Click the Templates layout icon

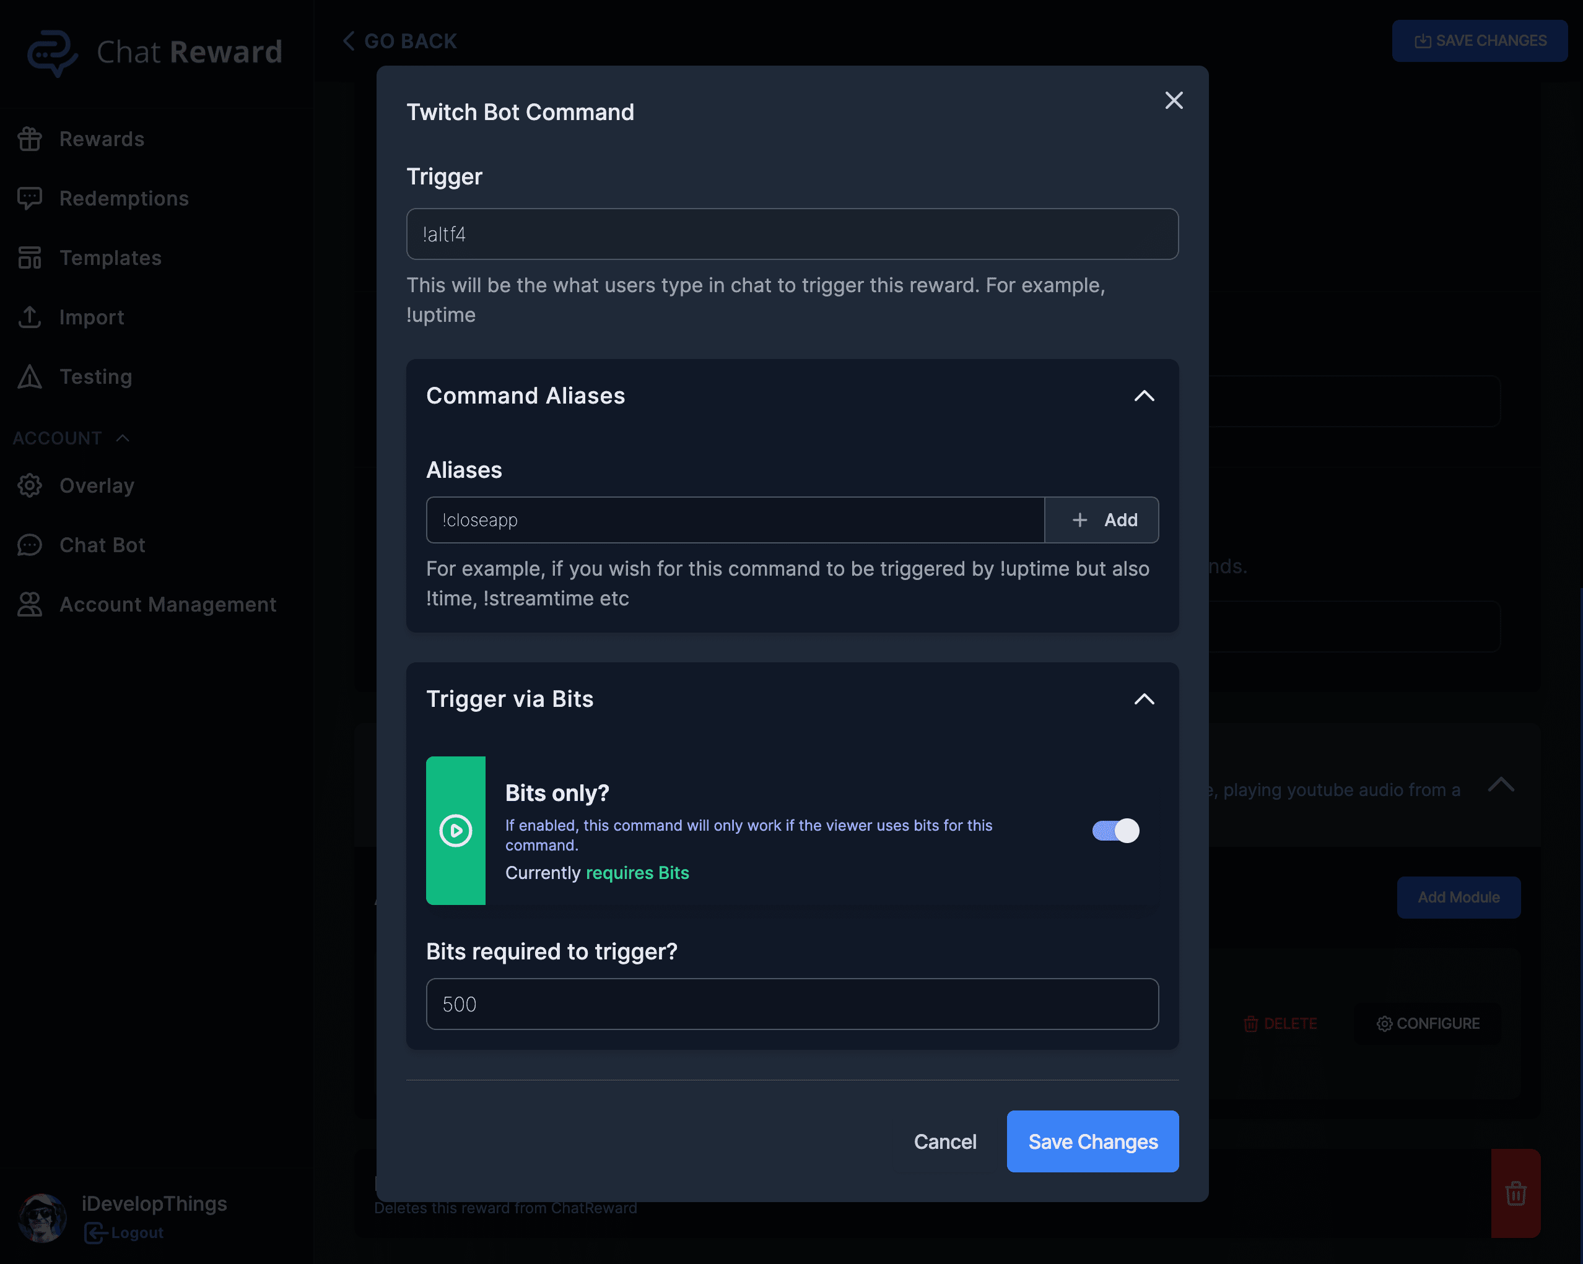[x=29, y=258]
